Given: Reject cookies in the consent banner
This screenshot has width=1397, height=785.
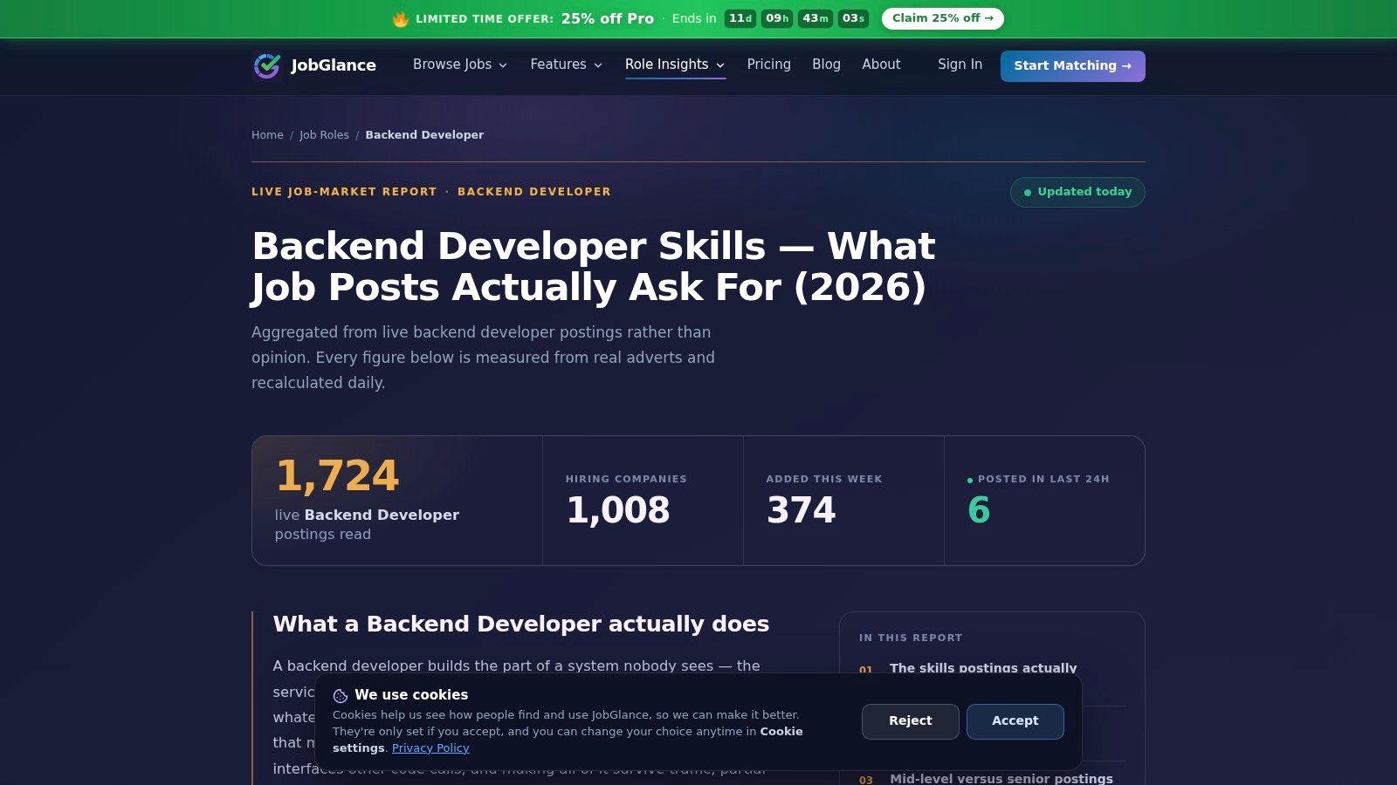Looking at the screenshot, I should click(x=910, y=721).
